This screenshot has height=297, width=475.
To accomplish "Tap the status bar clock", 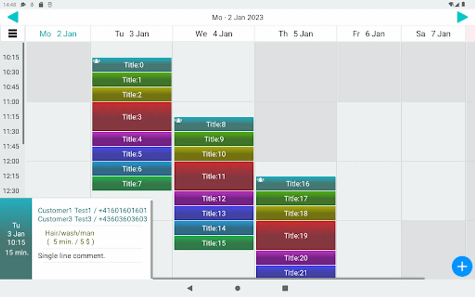I will click(x=10, y=5).
